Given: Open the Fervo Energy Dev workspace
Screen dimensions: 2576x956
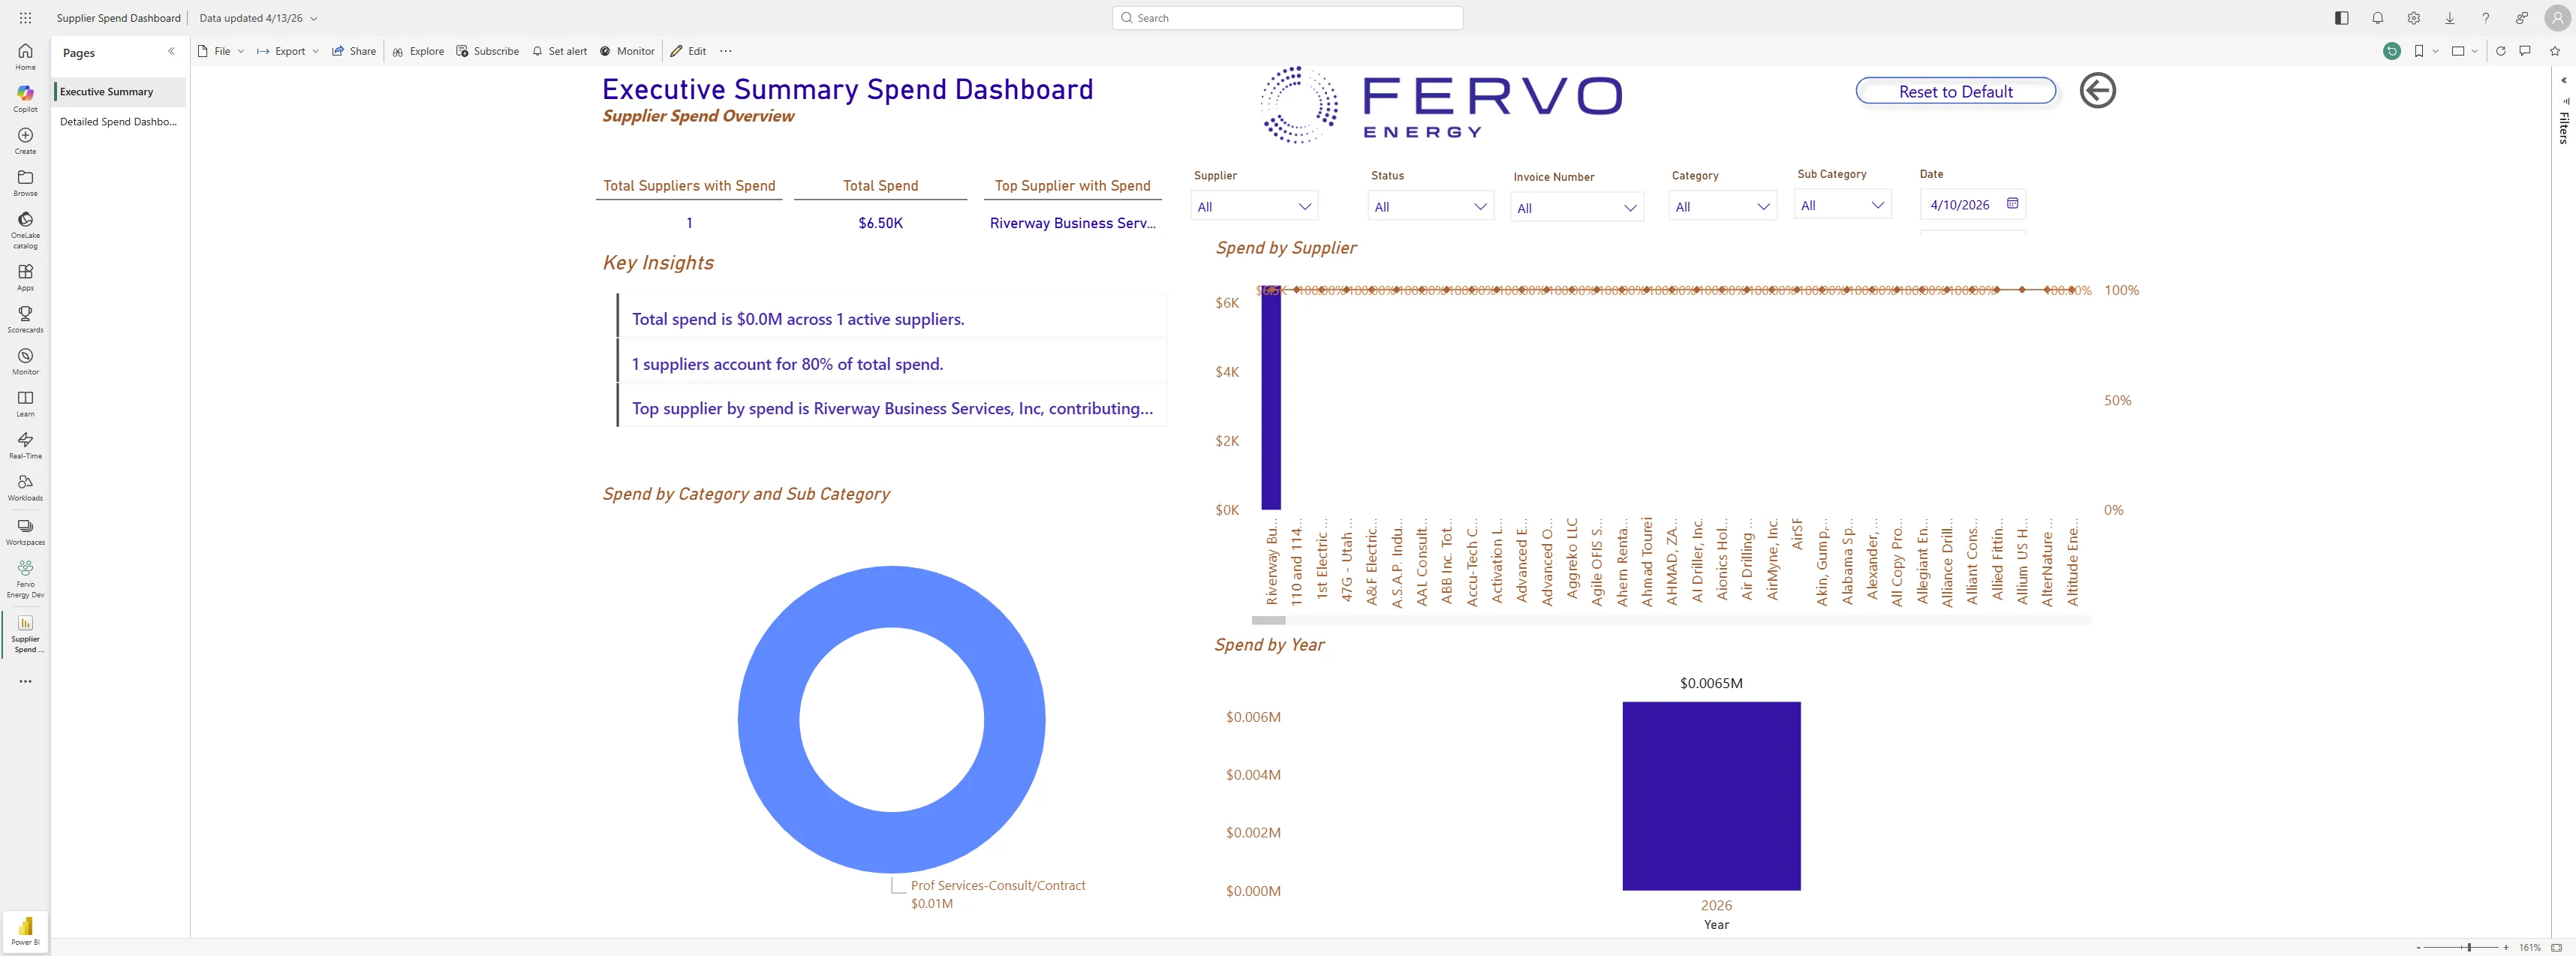Looking at the screenshot, I should [x=24, y=573].
